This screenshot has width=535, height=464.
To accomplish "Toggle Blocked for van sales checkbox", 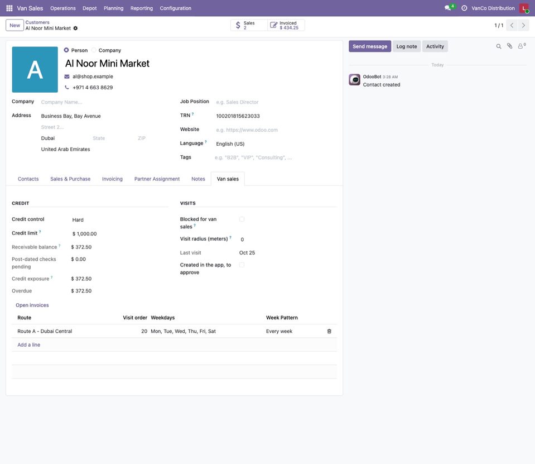I will click(x=242, y=219).
